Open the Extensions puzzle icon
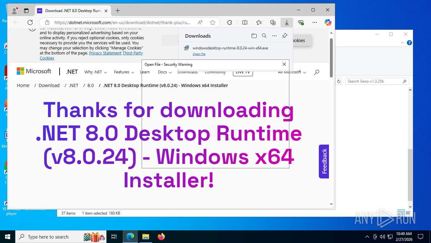The height and width of the screenshot is (243, 431). [230, 22]
